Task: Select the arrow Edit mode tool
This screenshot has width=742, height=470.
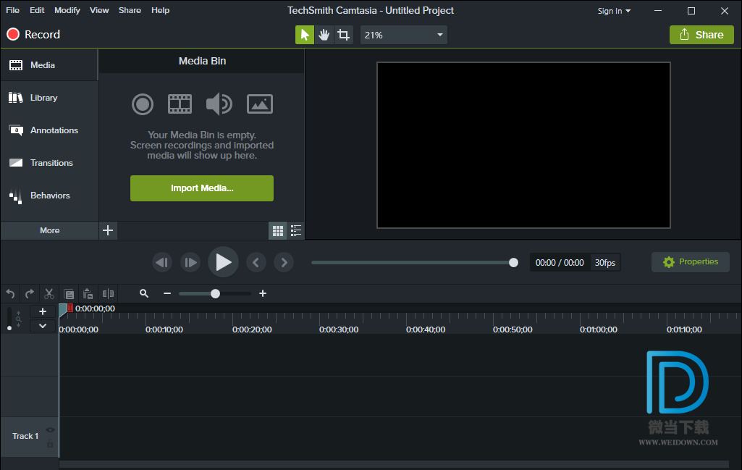Action: pos(305,35)
